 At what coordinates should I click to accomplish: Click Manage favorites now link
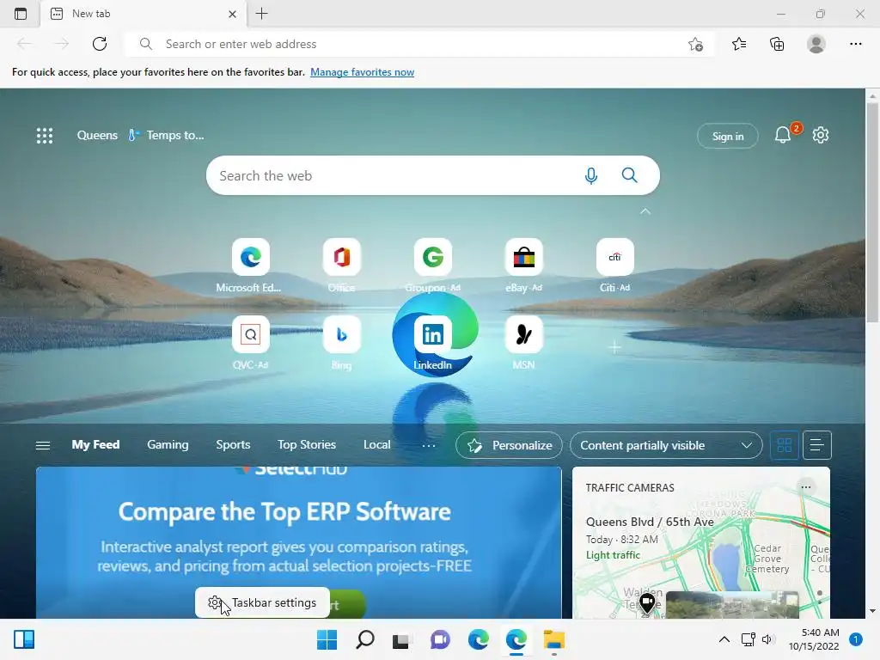[362, 72]
